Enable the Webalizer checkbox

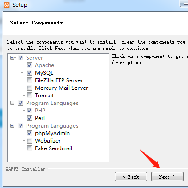pyautogui.click(x=29, y=140)
